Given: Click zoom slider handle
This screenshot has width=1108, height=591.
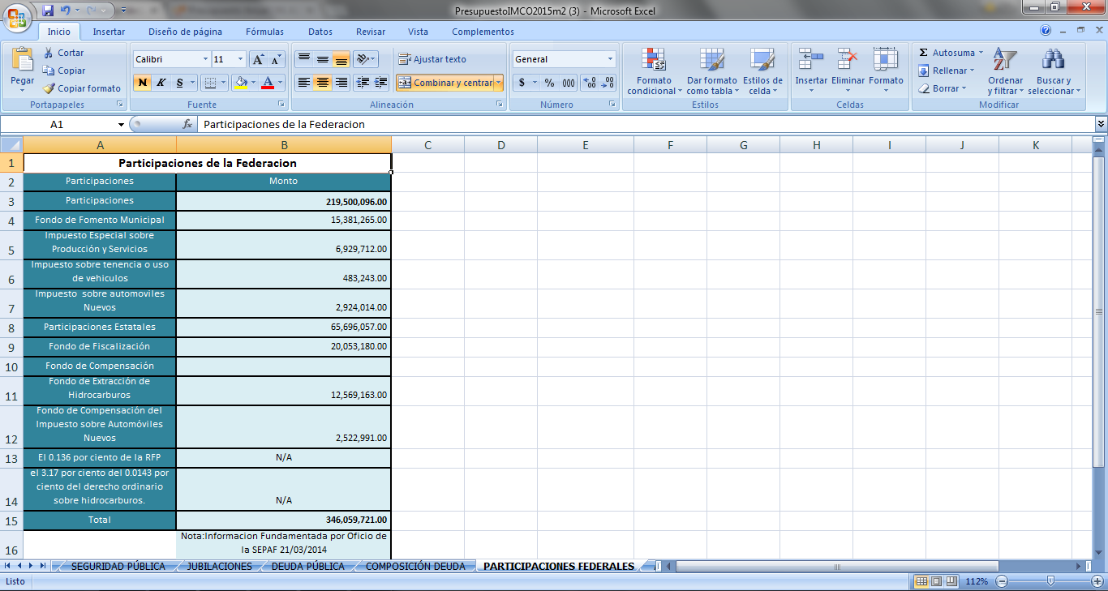Looking at the screenshot, I should [x=1051, y=581].
